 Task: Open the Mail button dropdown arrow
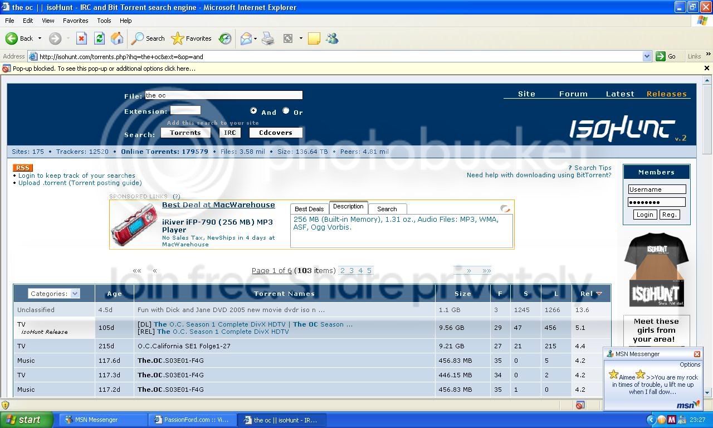tap(255, 38)
